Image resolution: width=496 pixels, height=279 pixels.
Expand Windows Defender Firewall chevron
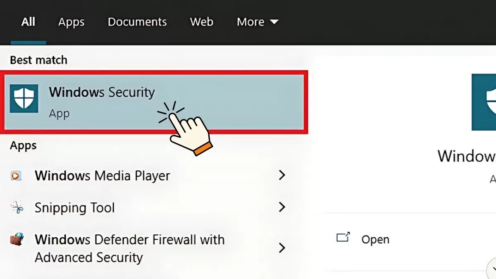tap(282, 248)
